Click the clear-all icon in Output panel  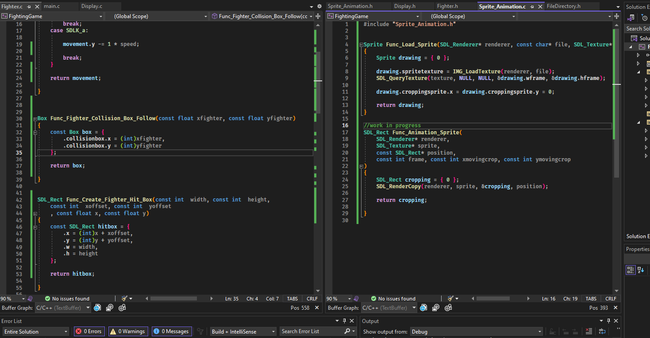tap(588, 331)
